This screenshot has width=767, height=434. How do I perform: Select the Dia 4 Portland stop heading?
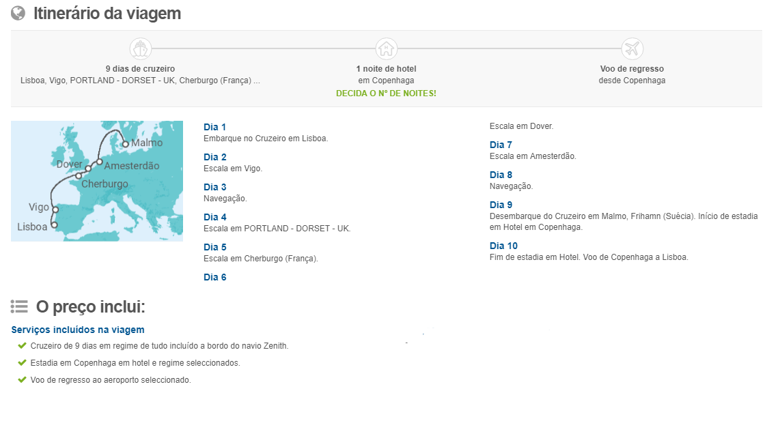(214, 217)
